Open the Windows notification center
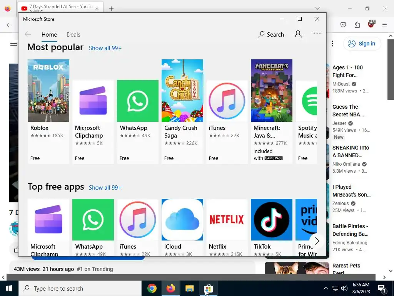 pyautogui.click(x=382, y=289)
